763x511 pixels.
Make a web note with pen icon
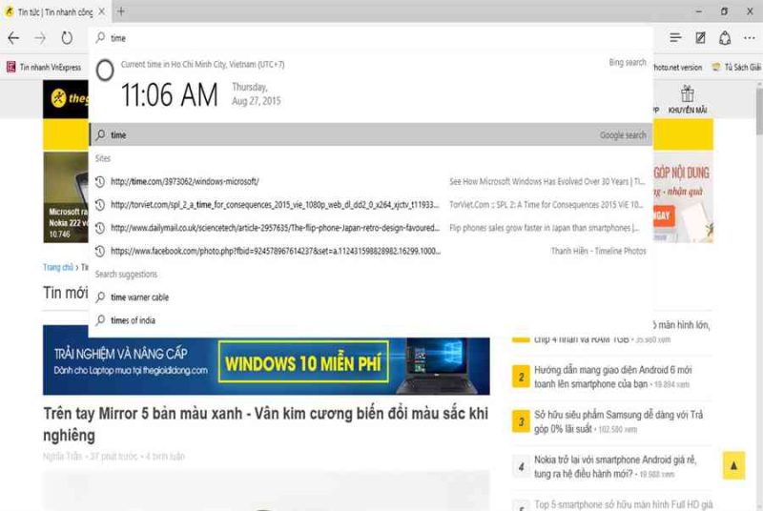pyautogui.click(x=700, y=38)
